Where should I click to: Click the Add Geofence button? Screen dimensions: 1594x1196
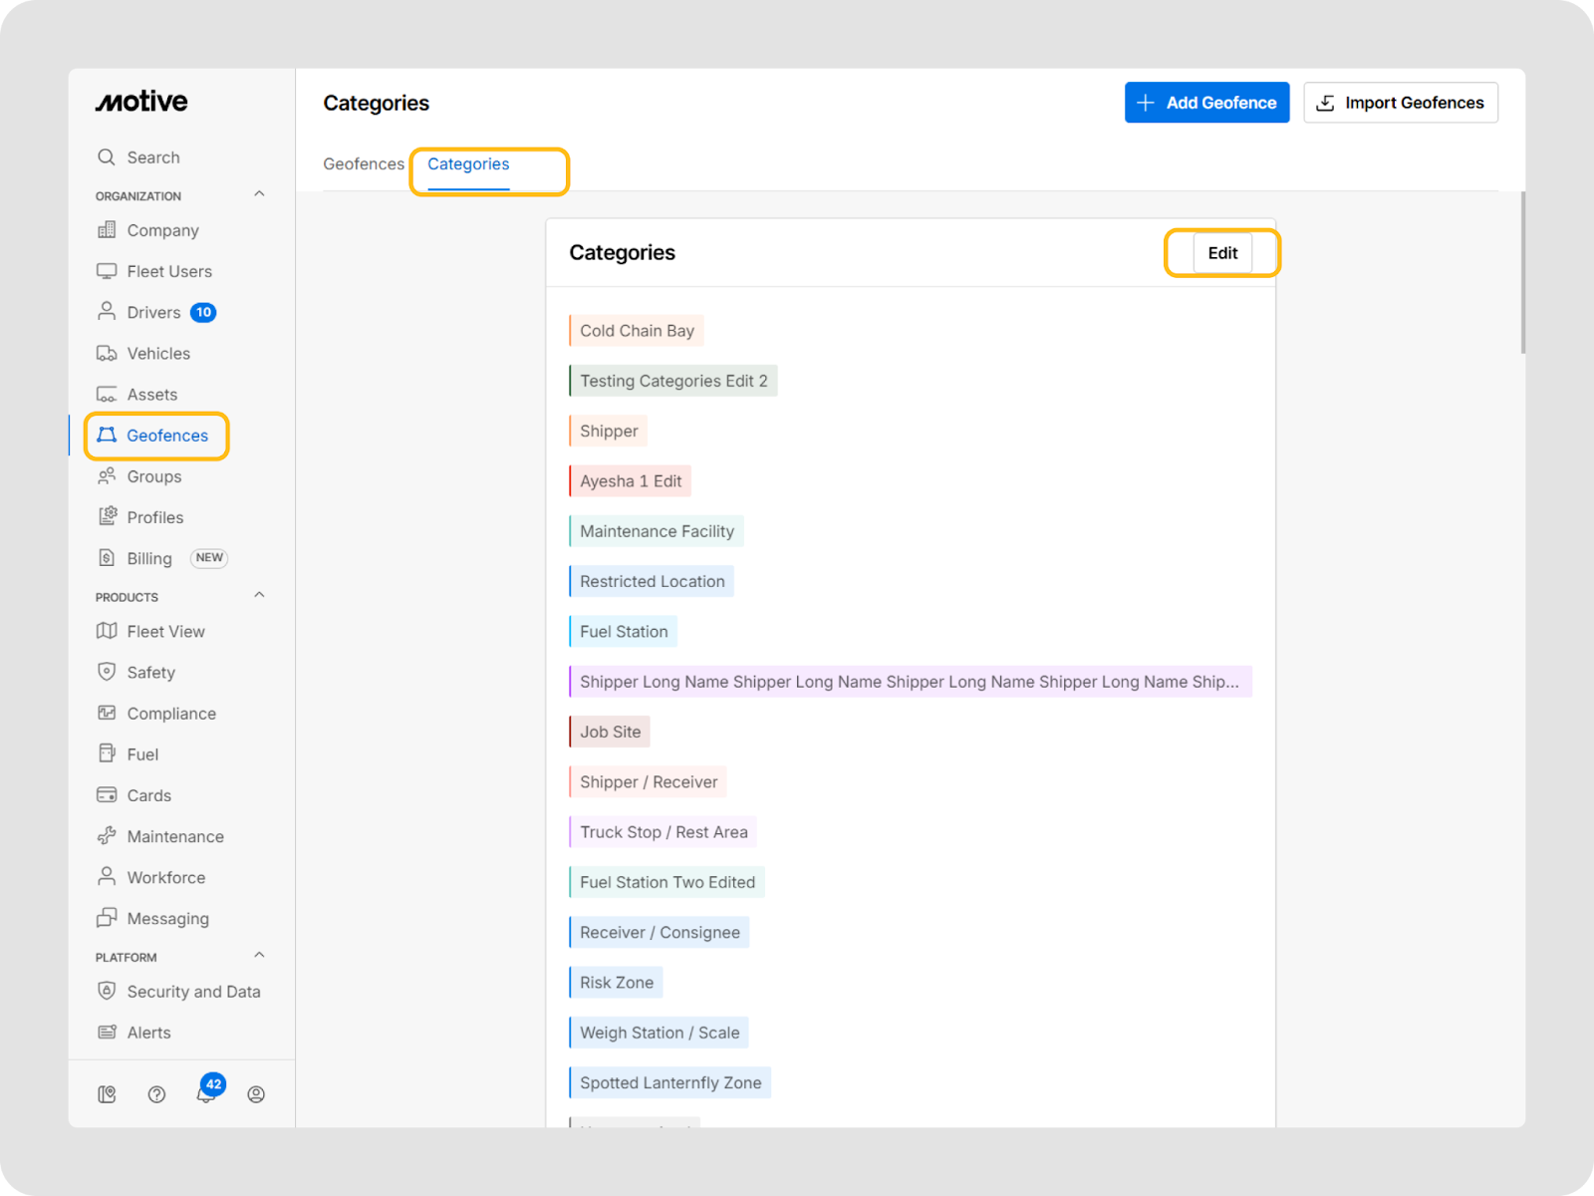1206,103
